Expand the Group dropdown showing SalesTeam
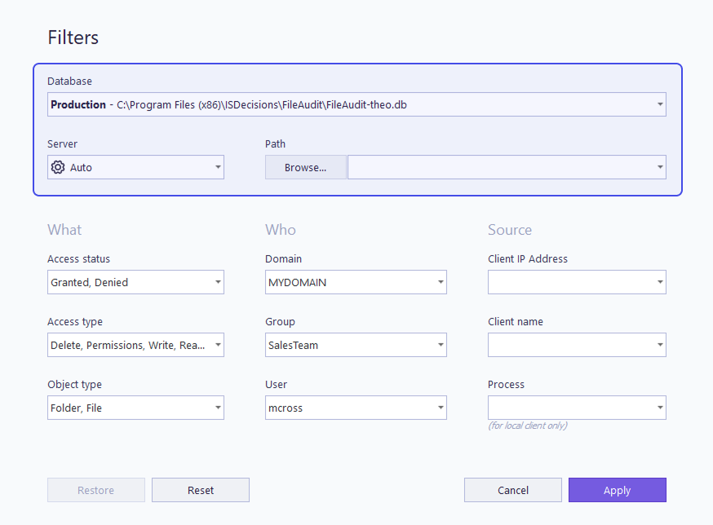This screenshot has height=525, width=713. pos(356,345)
